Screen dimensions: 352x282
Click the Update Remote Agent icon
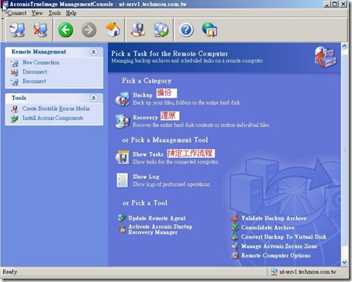[122, 218]
